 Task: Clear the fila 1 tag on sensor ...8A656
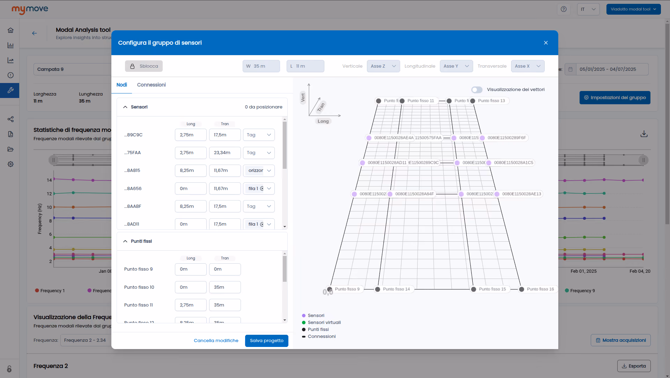pyautogui.click(x=262, y=189)
